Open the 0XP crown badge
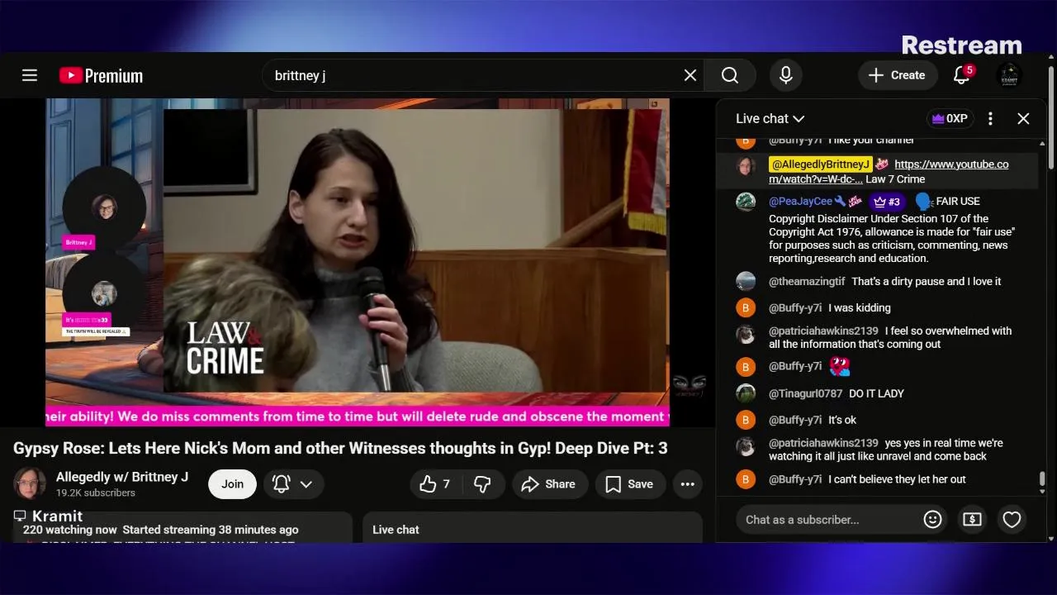Viewport: 1057px width, 595px height. point(949,118)
